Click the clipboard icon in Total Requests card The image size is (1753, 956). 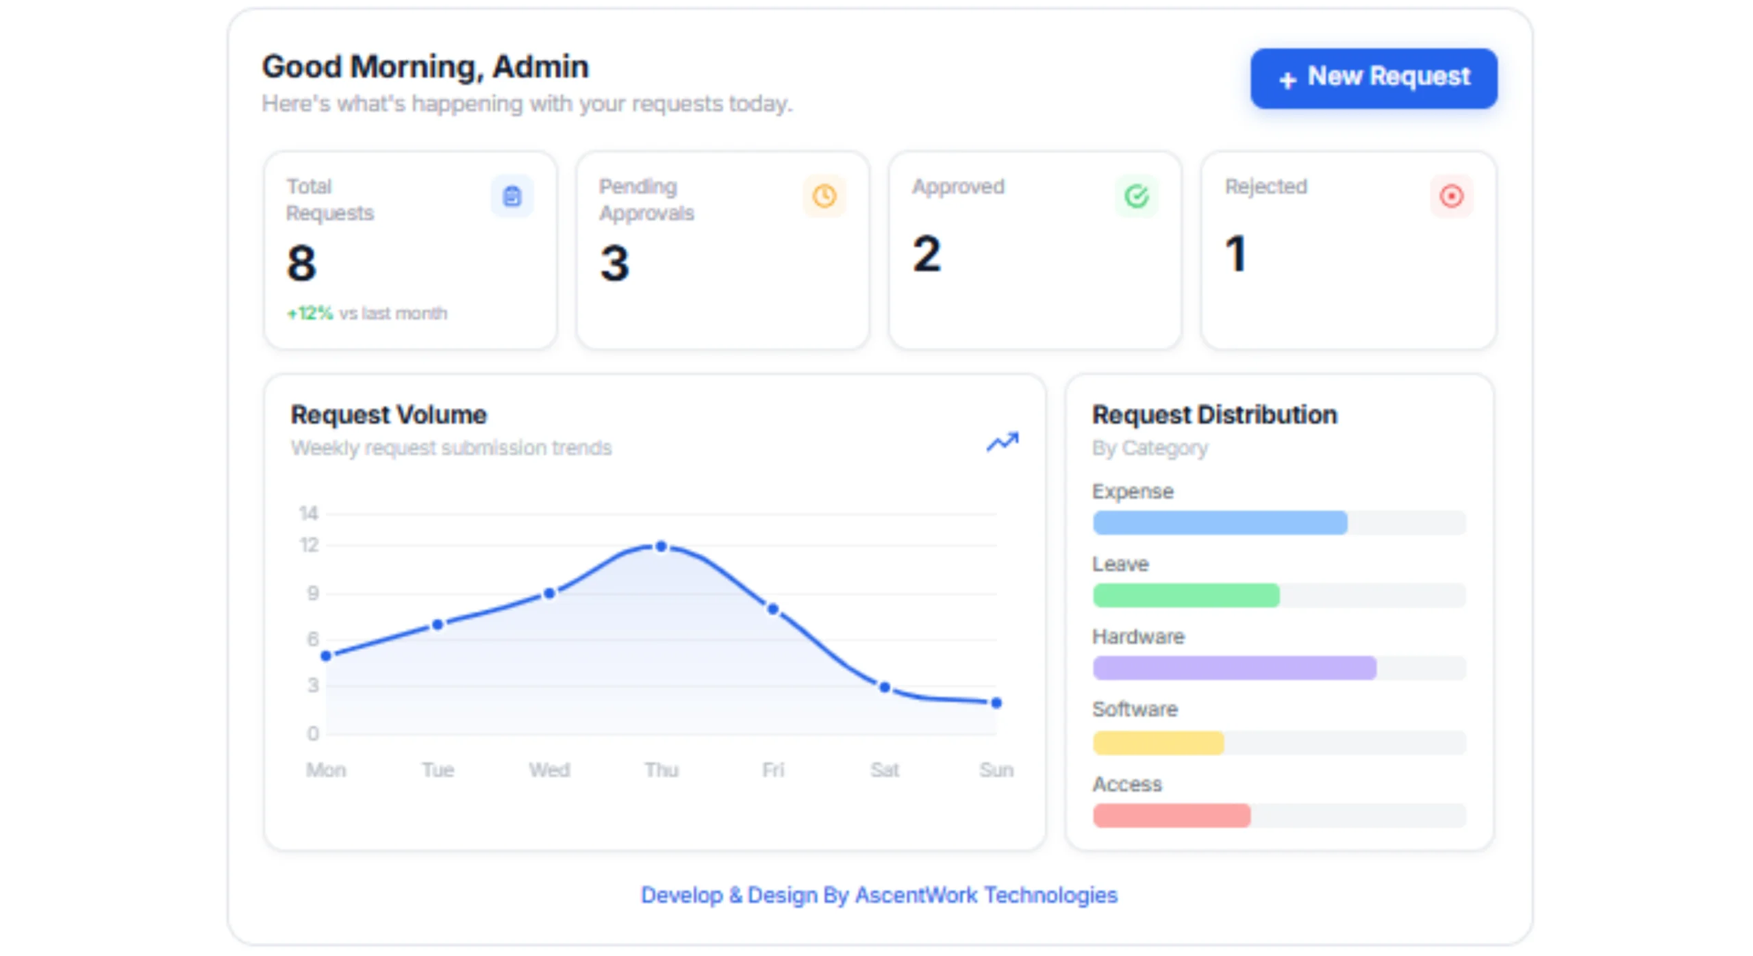pyautogui.click(x=512, y=197)
